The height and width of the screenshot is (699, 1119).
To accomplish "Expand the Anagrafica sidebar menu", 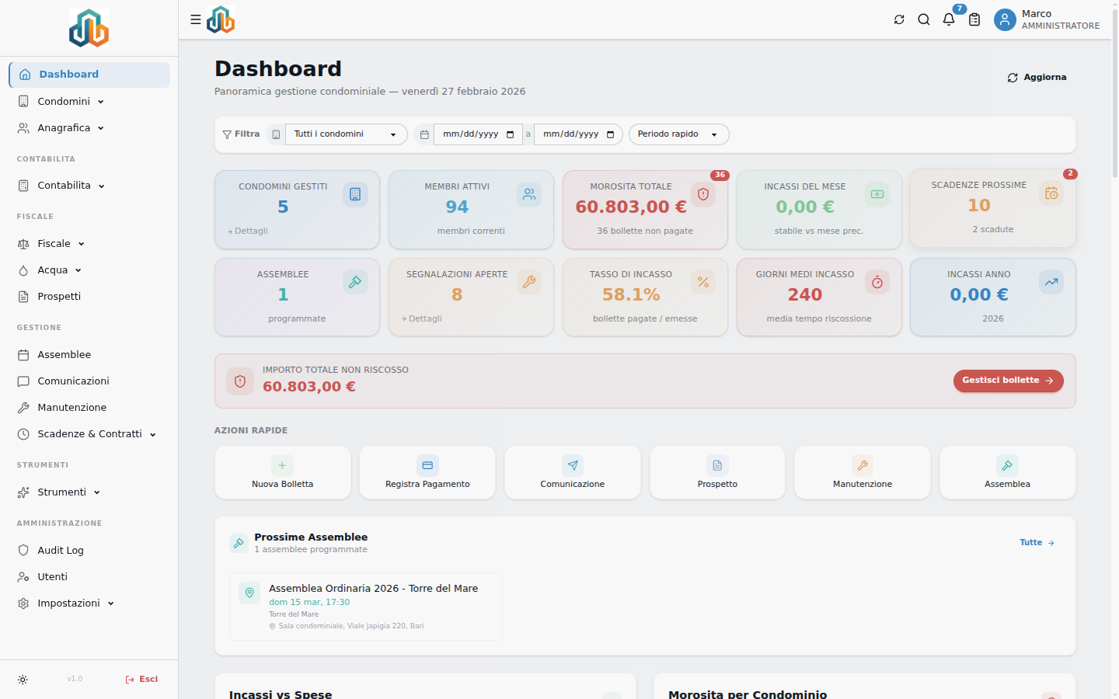I will click(x=89, y=128).
